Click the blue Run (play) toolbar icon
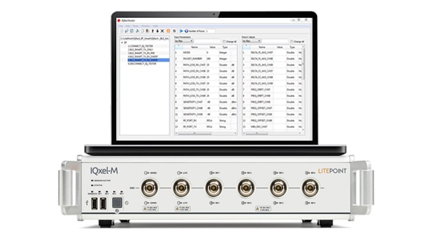The width and height of the screenshot is (434, 239). pyautogui.click(x=182, y=31)
